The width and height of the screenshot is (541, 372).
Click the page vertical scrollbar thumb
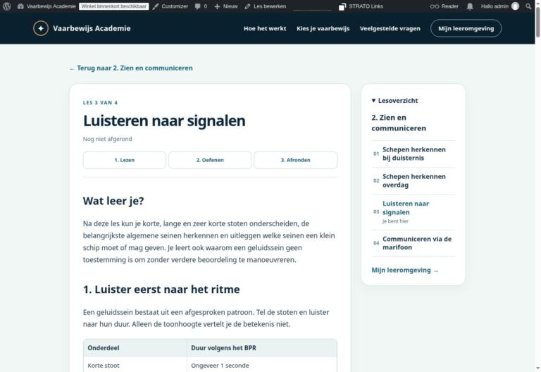(x=537, y=22)
